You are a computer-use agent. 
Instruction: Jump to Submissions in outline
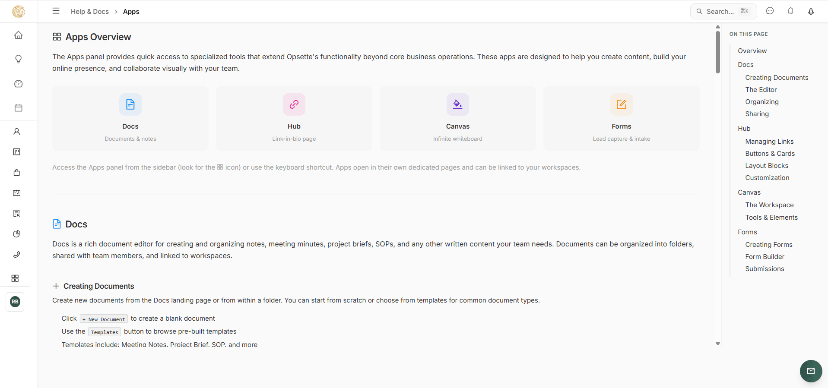(765, 269)
